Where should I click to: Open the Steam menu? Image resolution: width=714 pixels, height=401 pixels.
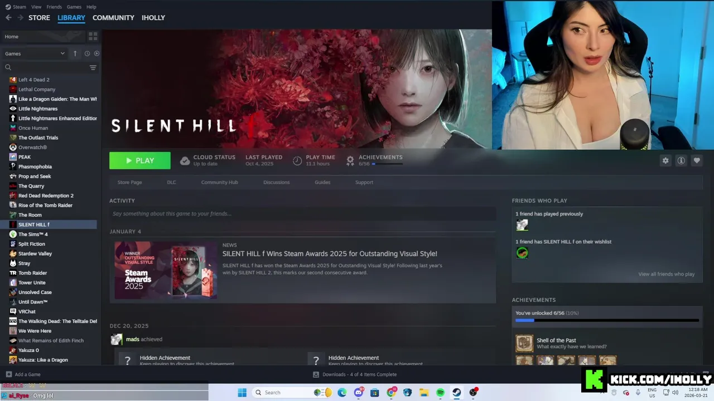pyautogui.click(x=16, y=7)
